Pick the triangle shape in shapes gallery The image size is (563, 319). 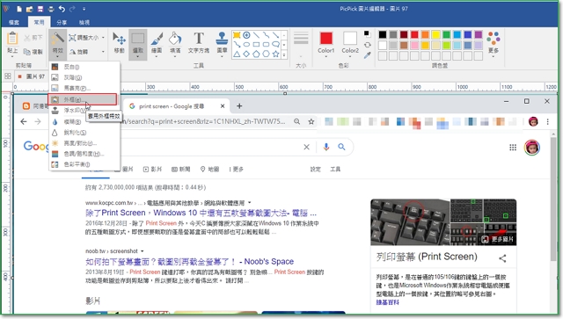coord(237,54)
